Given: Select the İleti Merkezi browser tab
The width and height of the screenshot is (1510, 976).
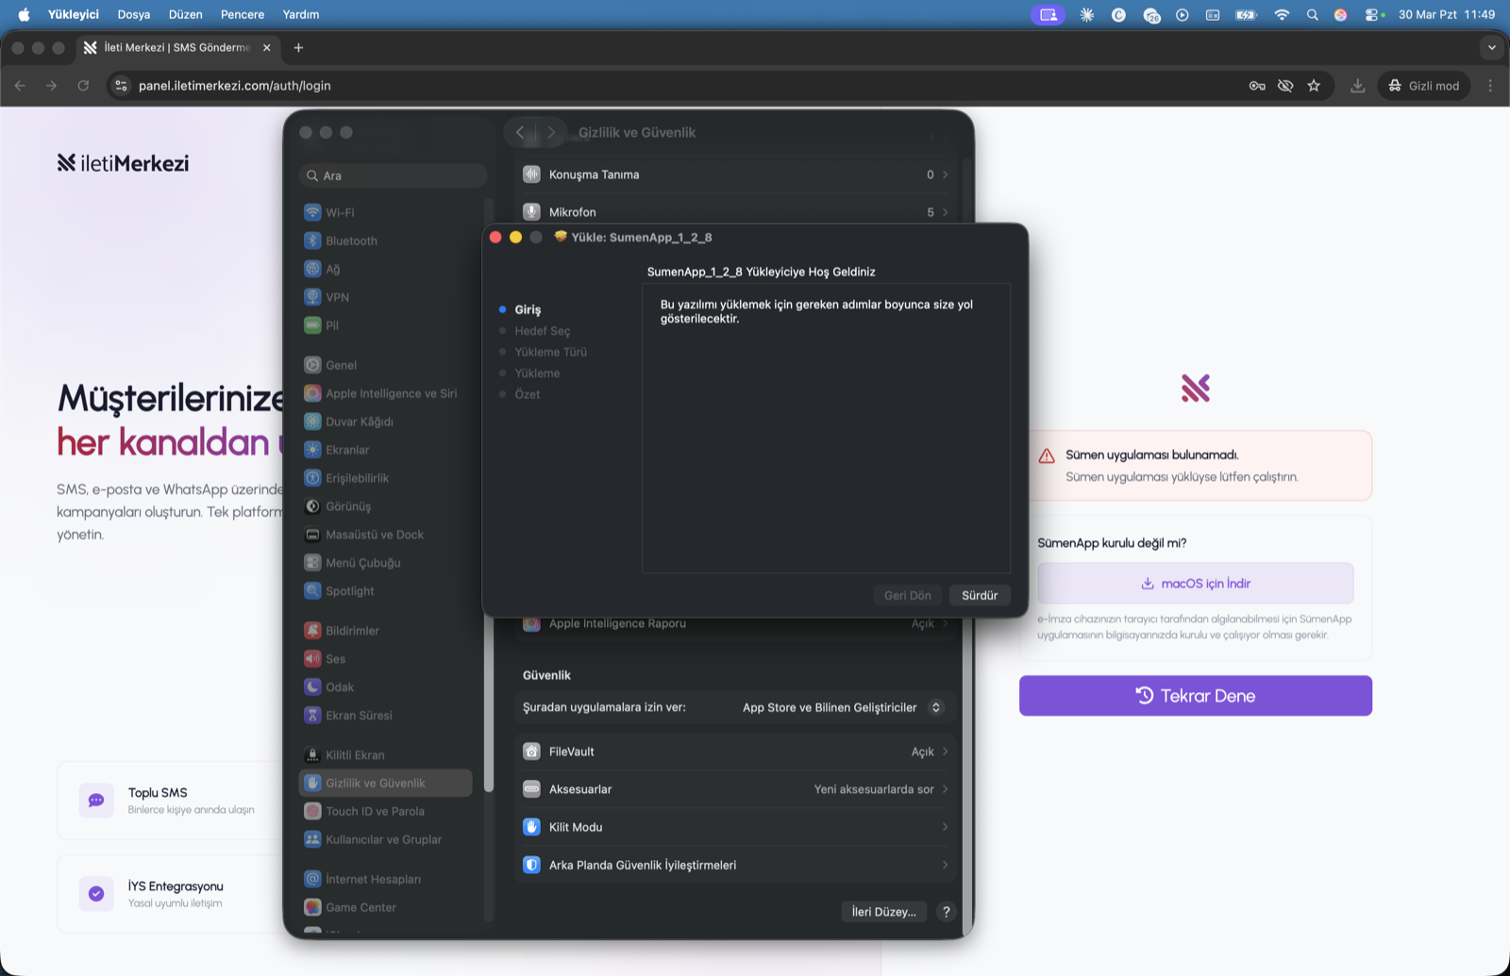Looking at the screenshot, I should [x=170, y=47].
